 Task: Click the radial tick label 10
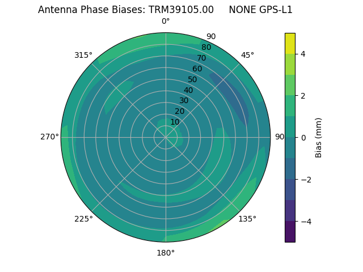tap(175, 122)
